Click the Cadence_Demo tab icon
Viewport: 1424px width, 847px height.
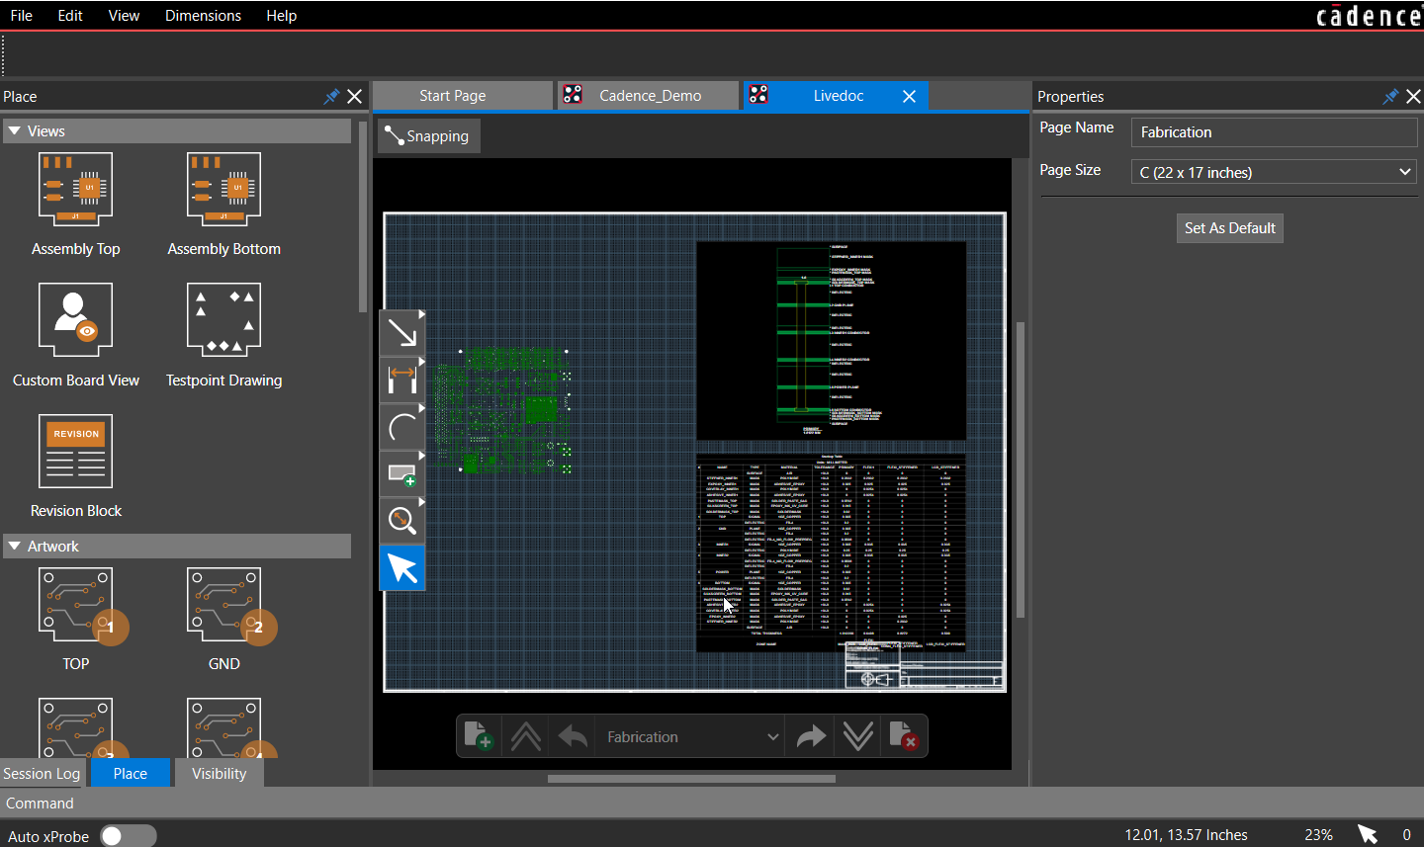[573, 95]
